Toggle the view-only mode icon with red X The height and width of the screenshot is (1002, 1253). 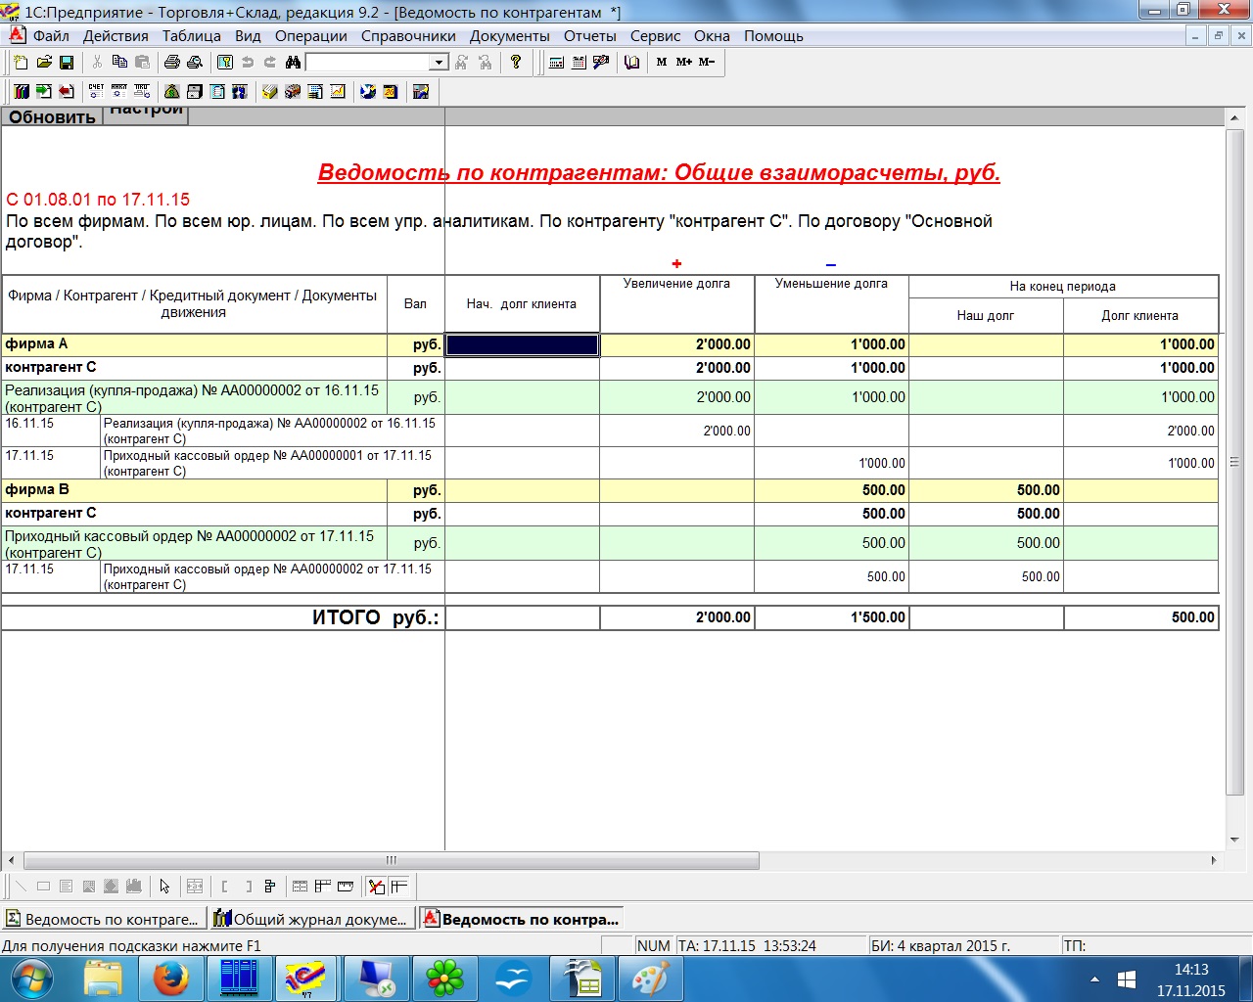(377, 887)
